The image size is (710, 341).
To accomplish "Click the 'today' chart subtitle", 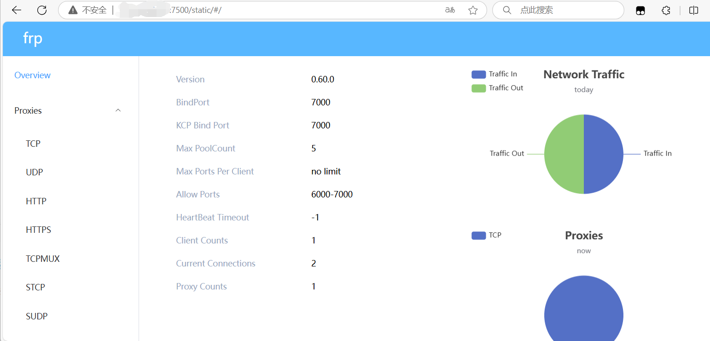I will 584,90.
